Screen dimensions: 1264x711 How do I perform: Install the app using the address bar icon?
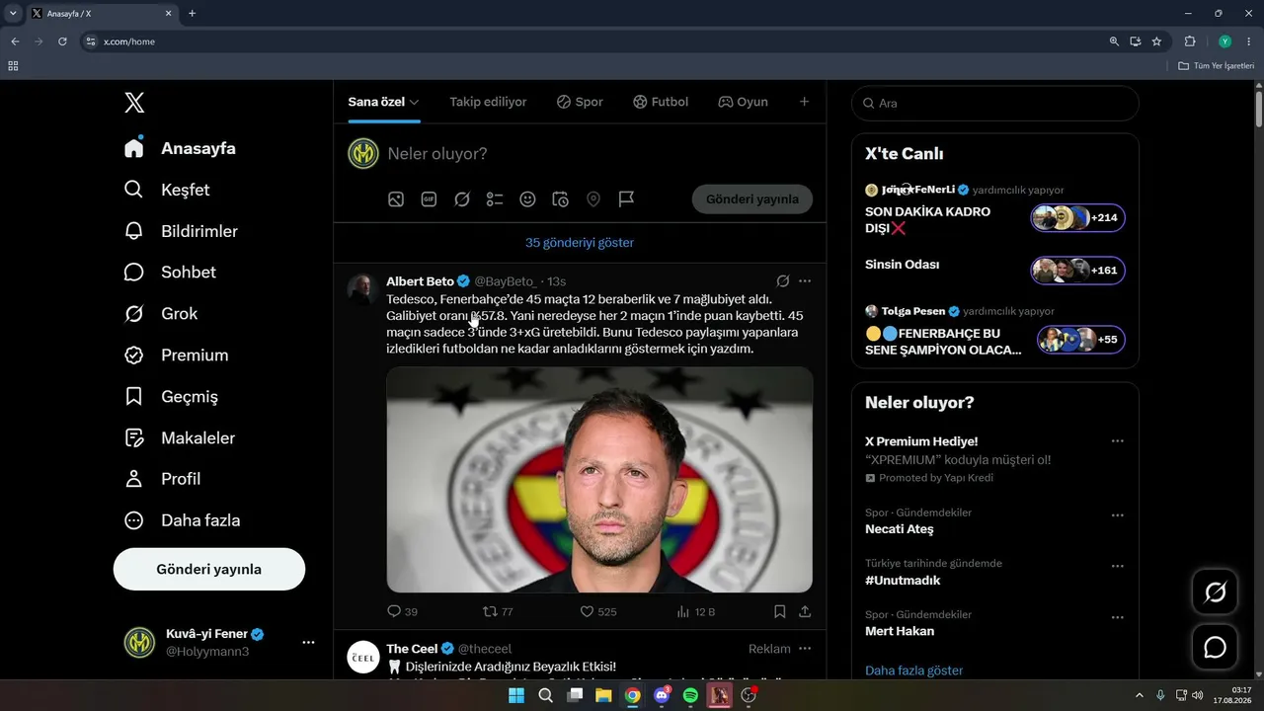(x=1136, y=41)
